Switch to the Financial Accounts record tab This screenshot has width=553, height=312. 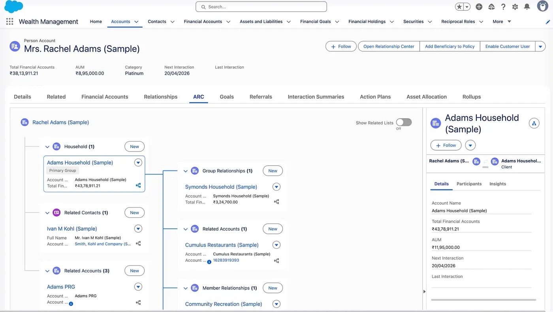105,97
